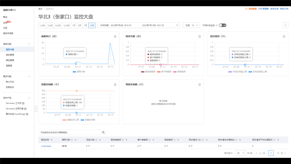Click the search magnifier icon
This screenshot has height=164, width=291.
click(x=103, y=132)
